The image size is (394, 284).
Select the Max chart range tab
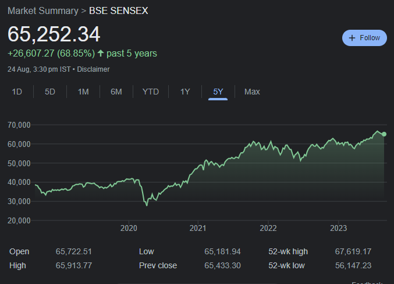[252, 92]
